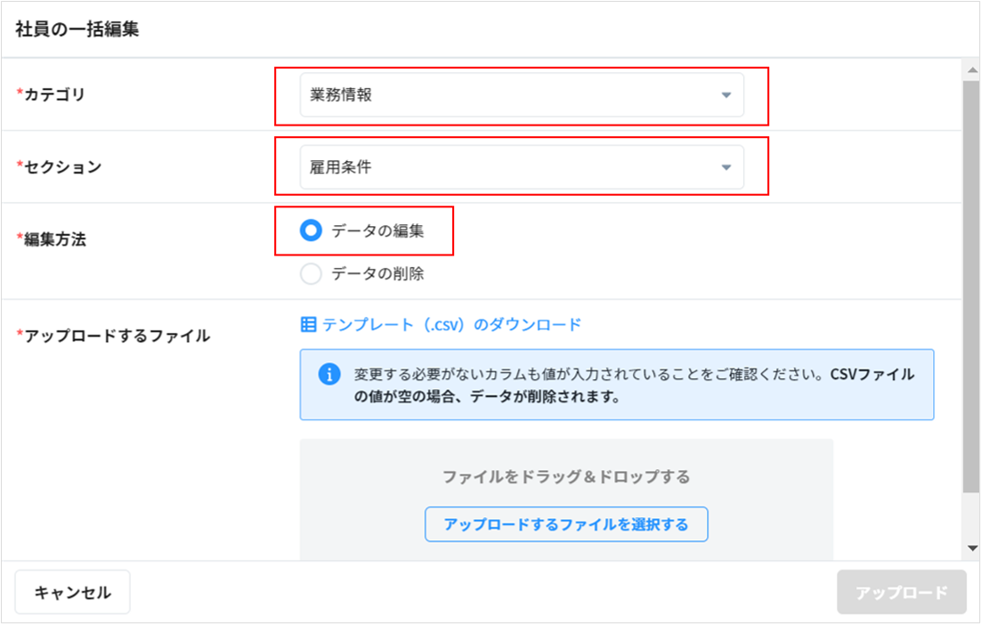Viewport: 981px width, 624px height.
Task: Click the table icon beside the template link
Action: pyautogui.click(x=309, y=325)
